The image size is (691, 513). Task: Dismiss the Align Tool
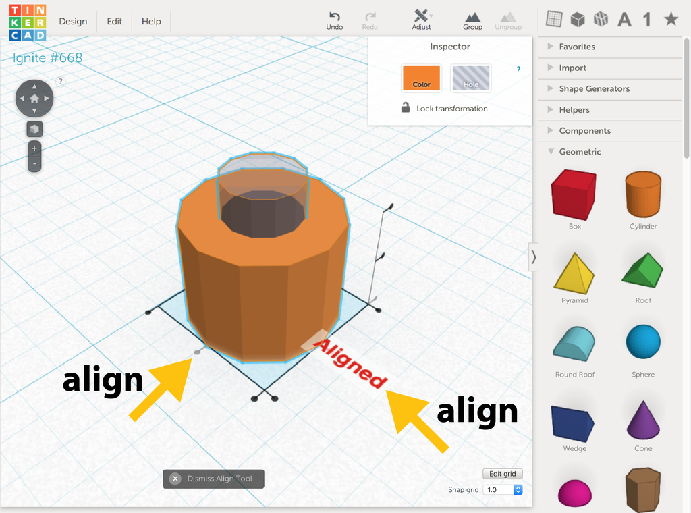click(214, 479)
